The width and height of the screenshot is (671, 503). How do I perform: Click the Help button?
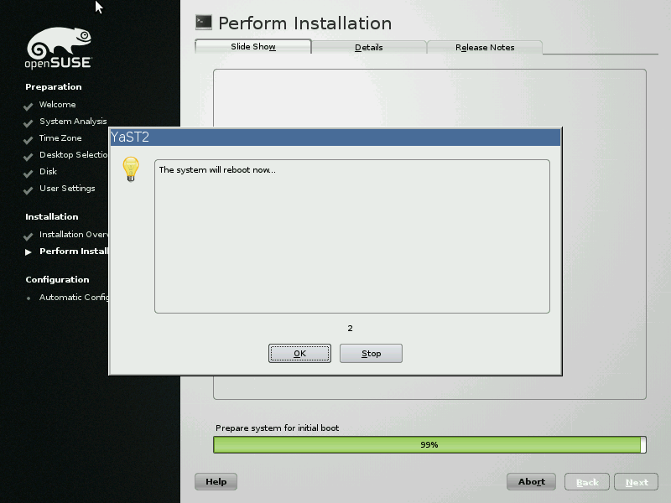point(216,482)
